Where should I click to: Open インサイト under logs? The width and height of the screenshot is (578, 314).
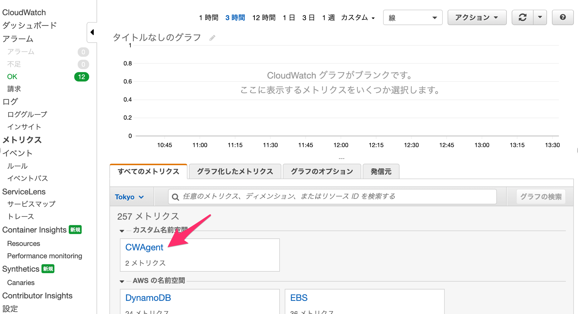point(24,127)
